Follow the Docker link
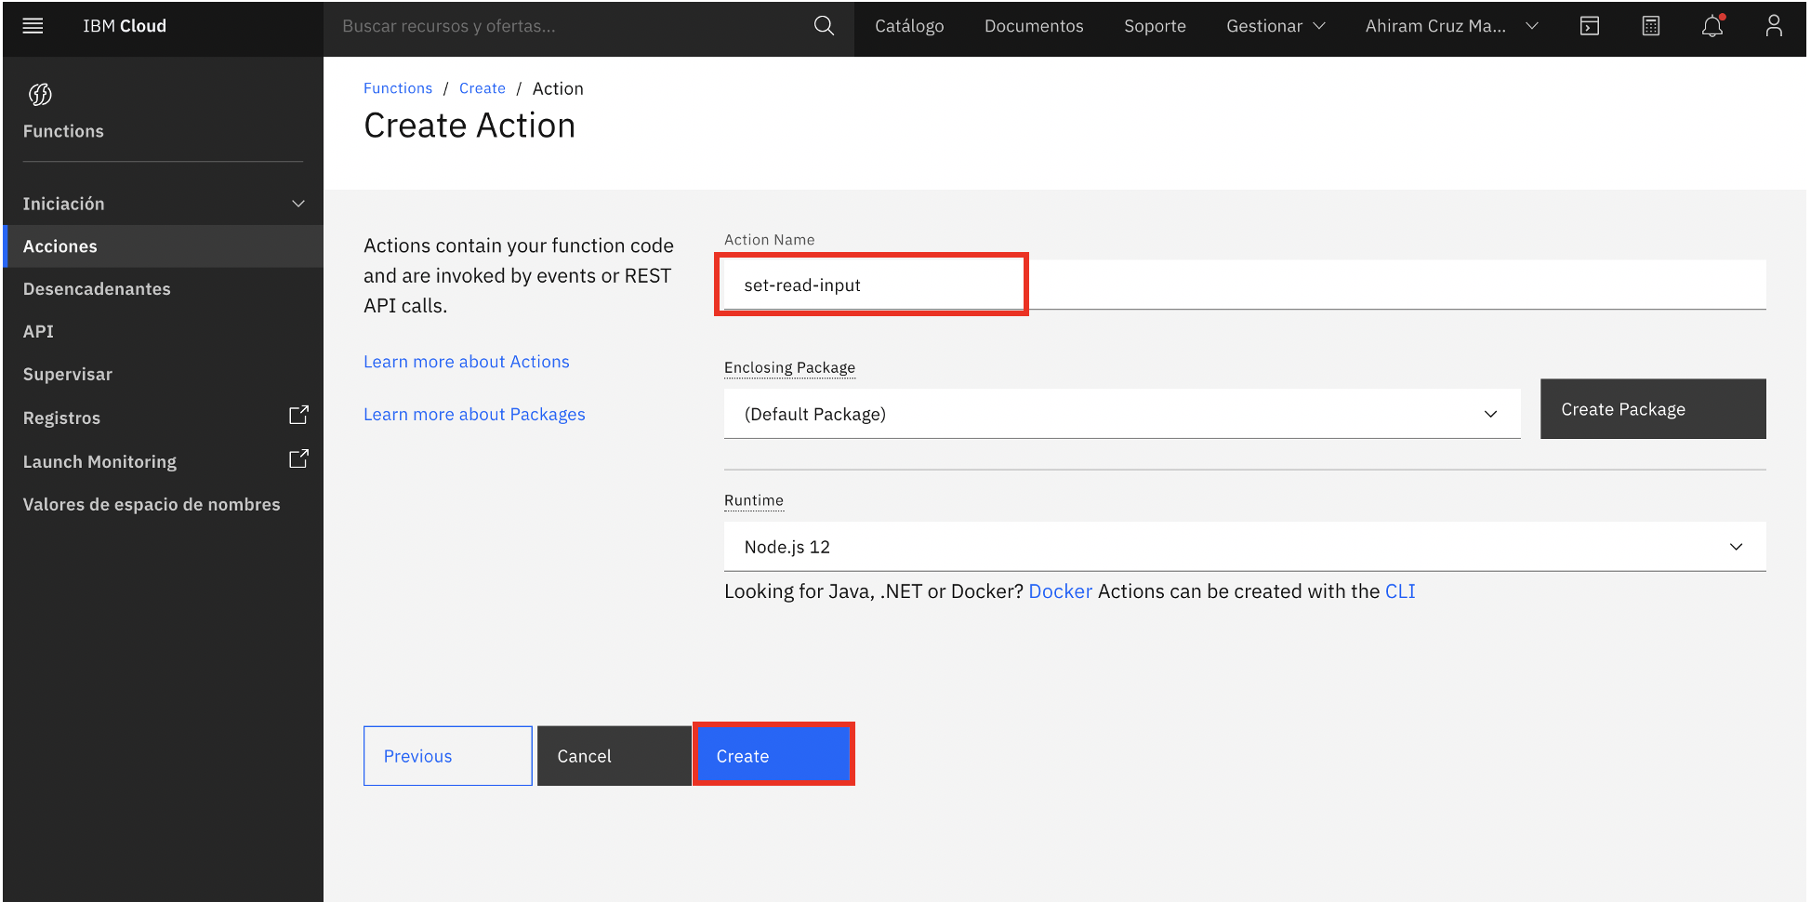 (1060, 591)
